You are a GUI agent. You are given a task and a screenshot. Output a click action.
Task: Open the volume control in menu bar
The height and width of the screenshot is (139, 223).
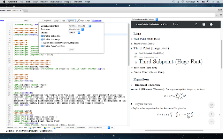(198, 2)
